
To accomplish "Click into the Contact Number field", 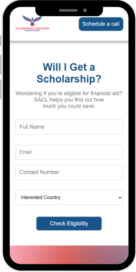I will [69, 172].
